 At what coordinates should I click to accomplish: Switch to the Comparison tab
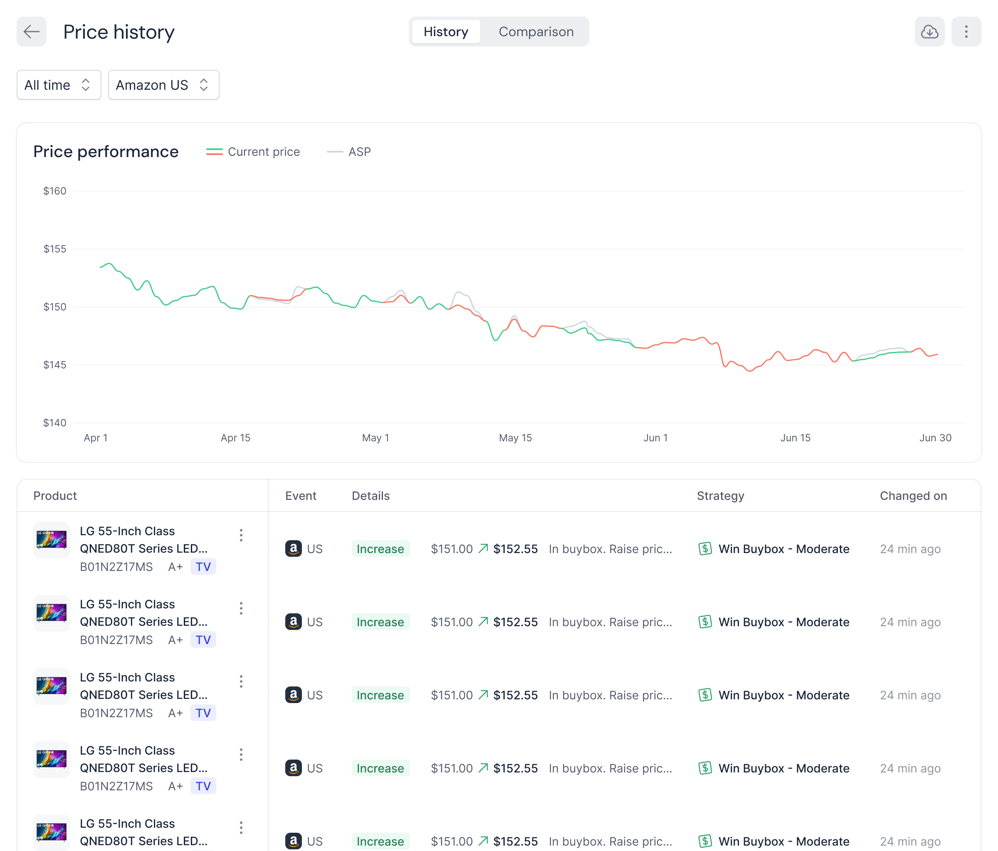pos(536,32)
